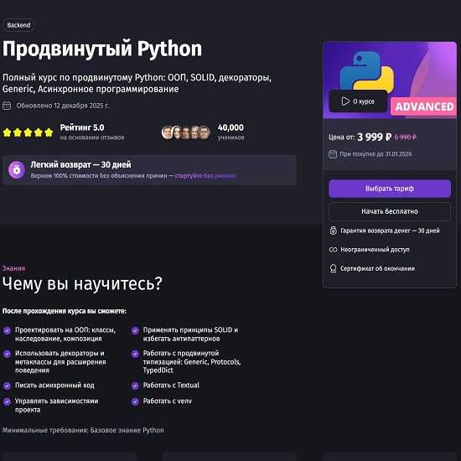Click 'Гарантия возврата денег — 30 дней' text
461x461 pixels.
pos(390,230)
